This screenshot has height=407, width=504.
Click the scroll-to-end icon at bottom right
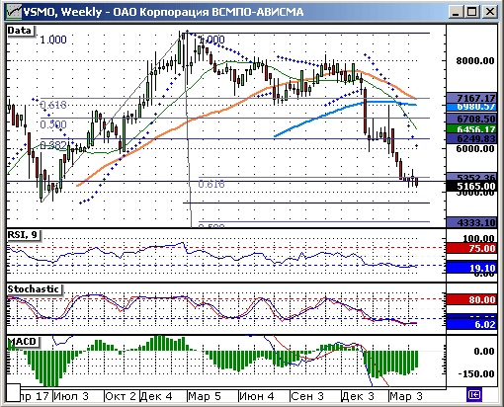474,394
